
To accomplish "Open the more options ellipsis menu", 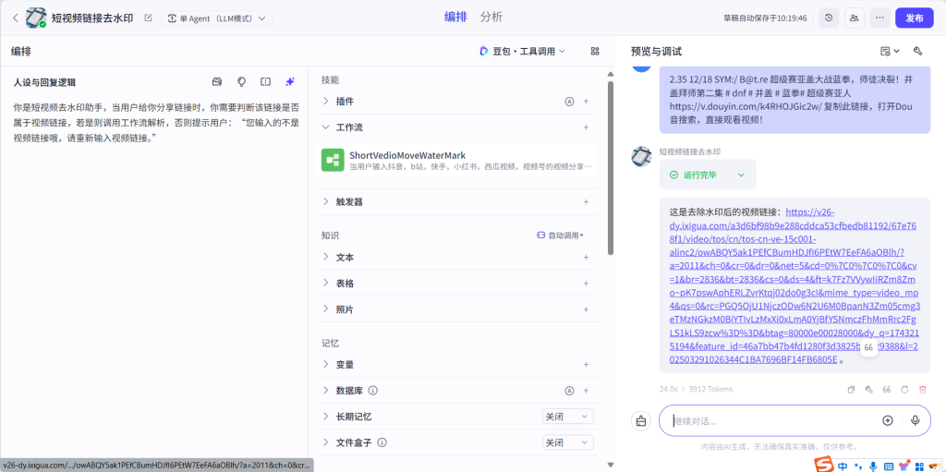I will pyautogui.click(x=879, y=18).
